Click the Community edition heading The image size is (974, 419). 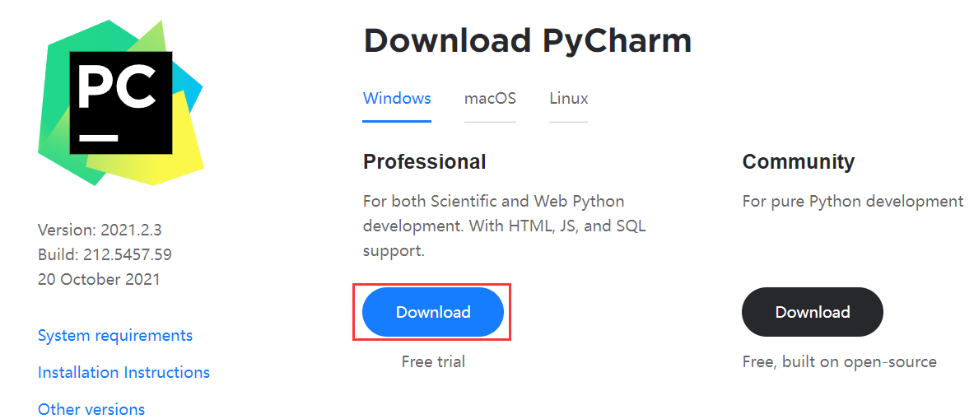(798, 161)
